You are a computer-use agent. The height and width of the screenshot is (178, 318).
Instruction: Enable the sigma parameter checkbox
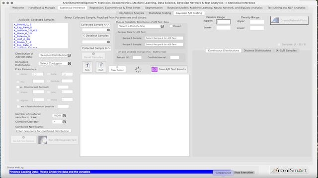click(18, 100)
